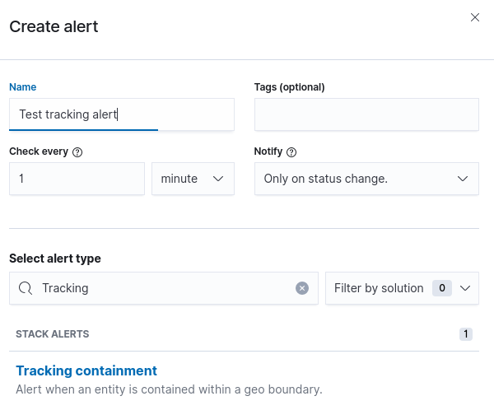Click the STACK ALERTS section header
This screenshot has height=410, width=494.
(x=53, y=334)
